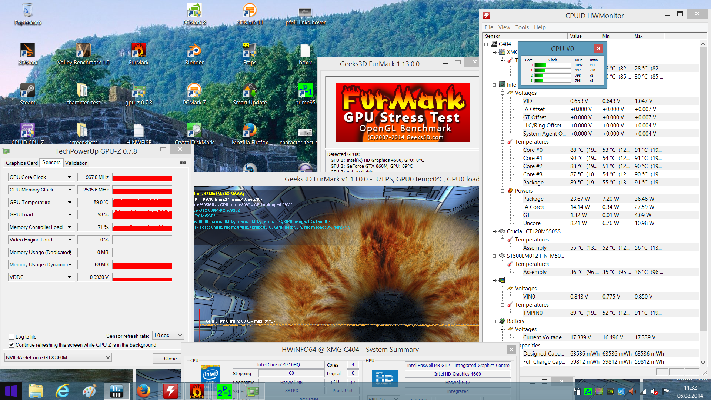Screen dimensions: 711x400
Task: Open the Valley Benchmark 1.0 desktop icon
Action: pyautogui.click(x=83, y=54)
